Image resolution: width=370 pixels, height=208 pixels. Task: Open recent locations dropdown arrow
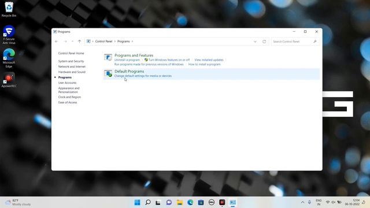coord(72,41)
